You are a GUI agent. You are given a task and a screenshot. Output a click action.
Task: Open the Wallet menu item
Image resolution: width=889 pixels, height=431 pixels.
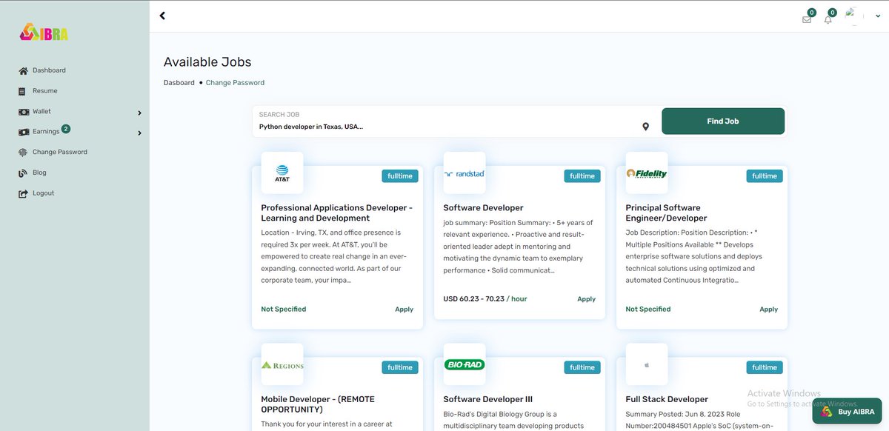point(41,112)
